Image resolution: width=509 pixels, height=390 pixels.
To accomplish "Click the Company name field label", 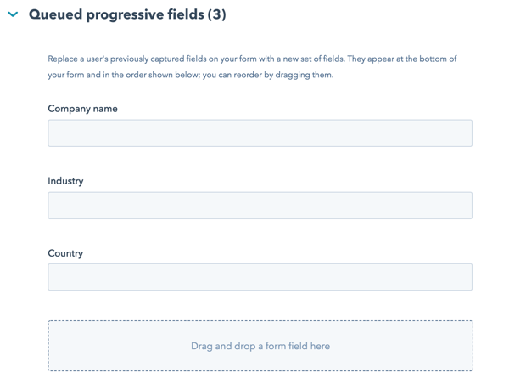I will 82,109.
